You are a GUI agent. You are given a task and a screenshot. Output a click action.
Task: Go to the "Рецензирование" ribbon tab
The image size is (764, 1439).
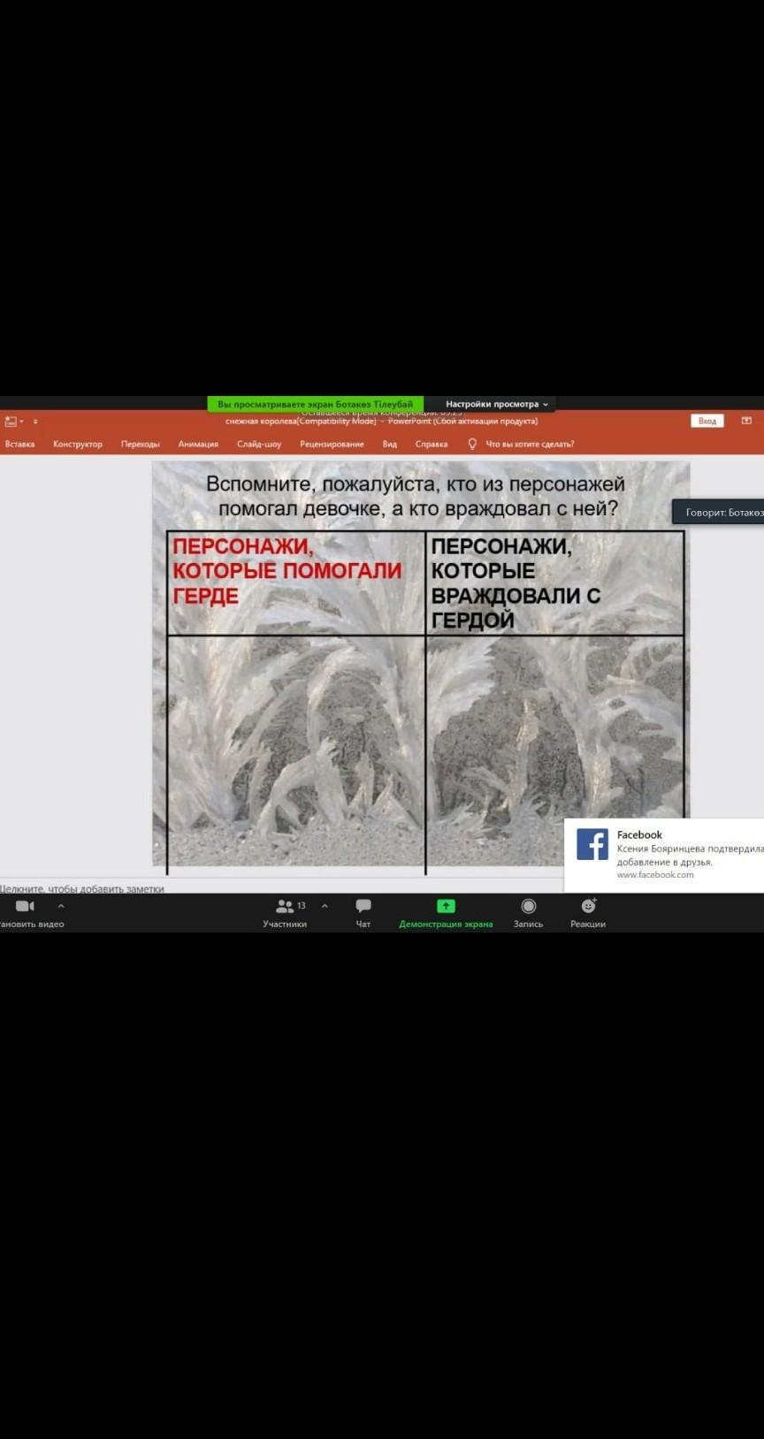click(332, 445)
